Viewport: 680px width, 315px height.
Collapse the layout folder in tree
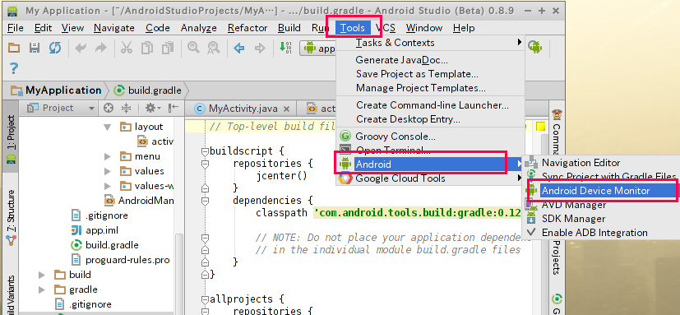click(108, 127)
